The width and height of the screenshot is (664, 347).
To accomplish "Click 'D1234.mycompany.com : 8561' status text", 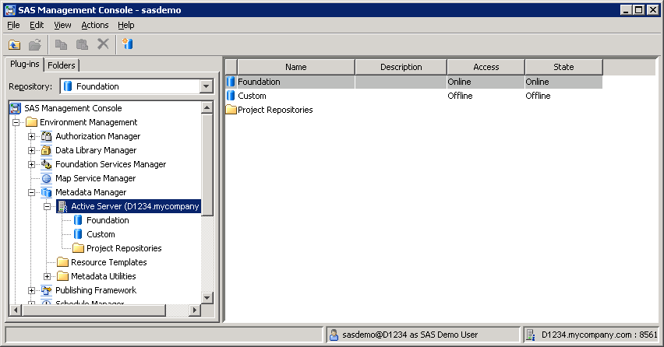I will [599, 335].
